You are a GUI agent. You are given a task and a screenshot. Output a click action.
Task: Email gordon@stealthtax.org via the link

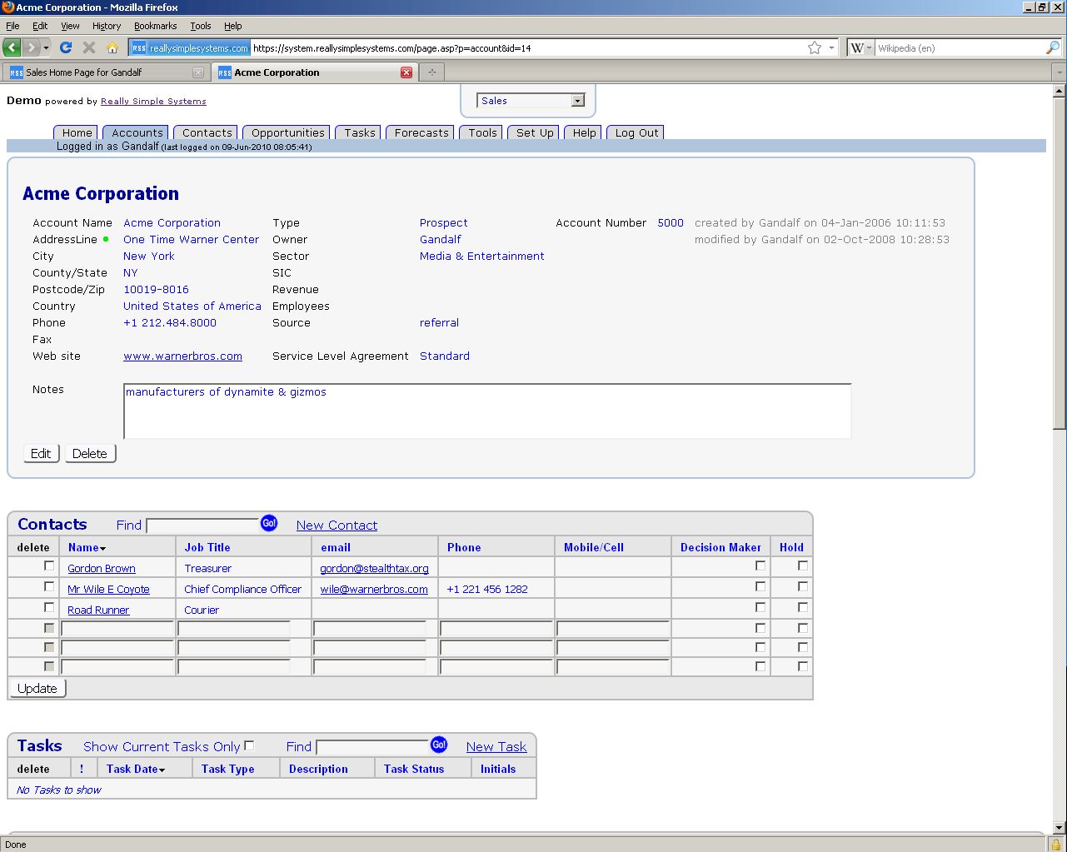point(374,568)
